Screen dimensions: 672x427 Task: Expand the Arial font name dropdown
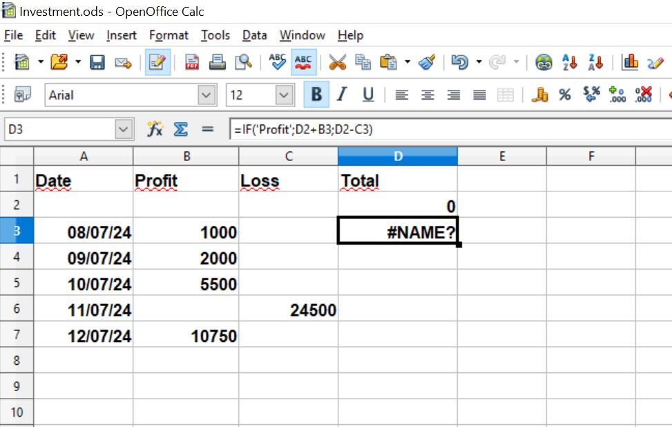[206, 95]
